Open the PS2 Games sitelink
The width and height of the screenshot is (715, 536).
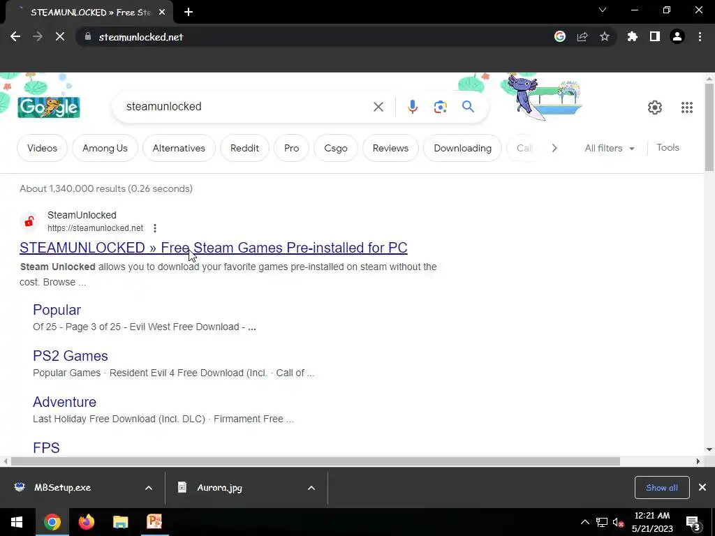coord(71,356)
